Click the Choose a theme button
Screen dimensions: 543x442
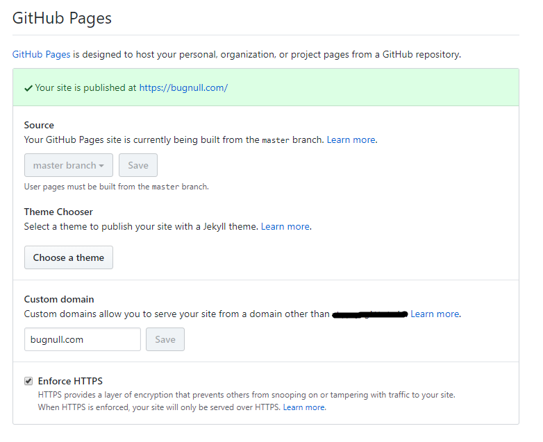(69, 257)
